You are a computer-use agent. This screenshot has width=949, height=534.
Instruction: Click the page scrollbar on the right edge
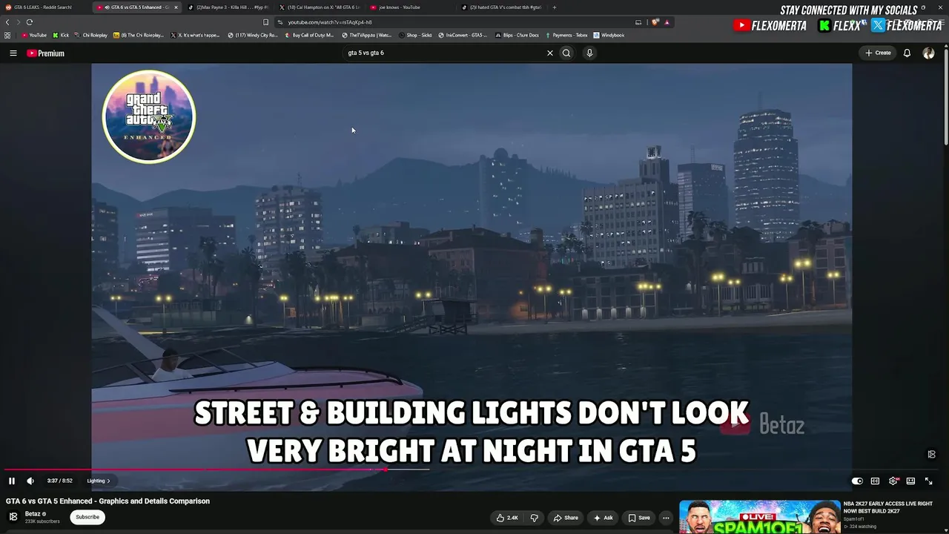tap(946, 96)
